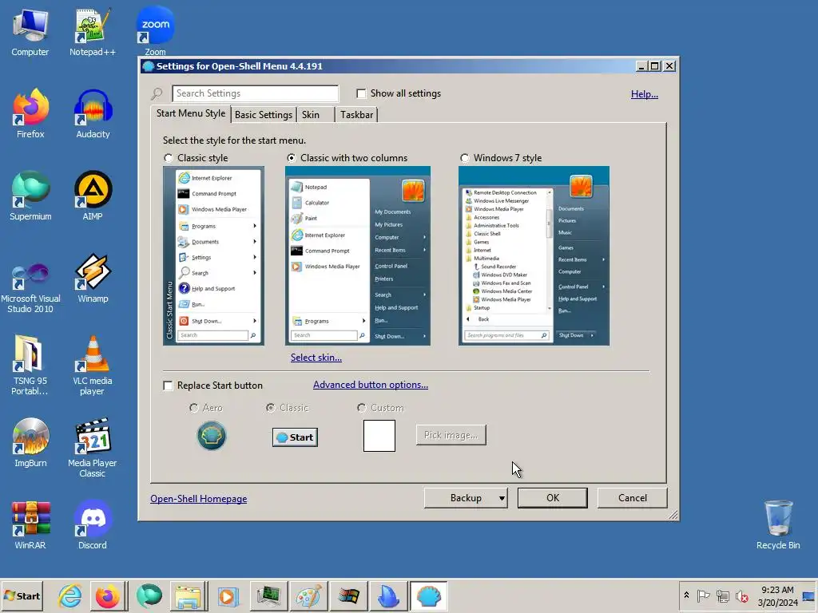This screenshot has width=818, height=613.
Task: Select the Winamp desktop icon
Action: tap(93, 279)
